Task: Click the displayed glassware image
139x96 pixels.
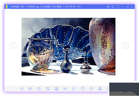Action: pos(68,47)
